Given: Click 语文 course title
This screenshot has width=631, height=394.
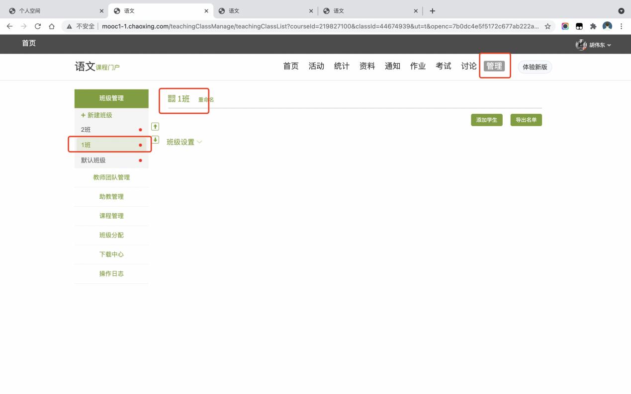Looking at the screenshot, I should pyautogui.click(x=85, y=66).
